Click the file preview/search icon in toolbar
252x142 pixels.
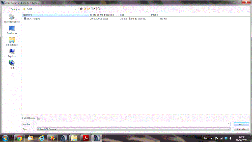(99, 9)
